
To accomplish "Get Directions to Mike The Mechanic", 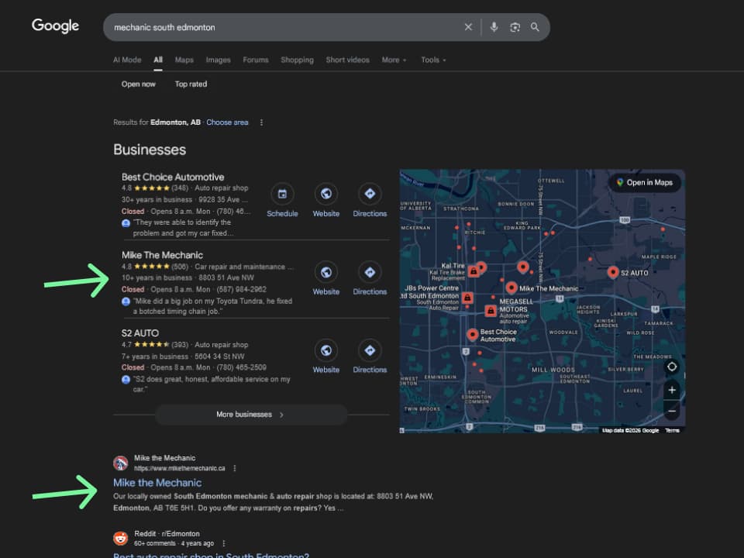I will (370, 272).
